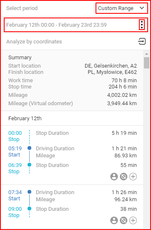Click the scroll up arrow of trip list
This screenshot has height=230, width=151.
coord(146,54)
